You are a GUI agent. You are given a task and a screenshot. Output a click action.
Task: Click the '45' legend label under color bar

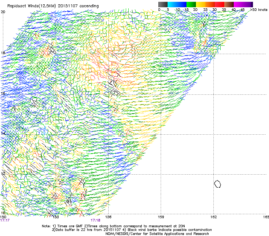coord(242,10)
